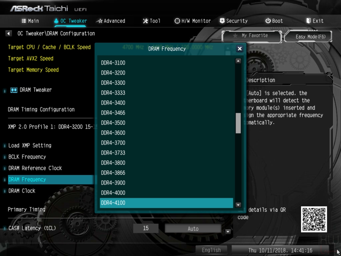The image size is (341, 256).
Task: Select DDR4-3100 frequency option
Action: [166, 63]
